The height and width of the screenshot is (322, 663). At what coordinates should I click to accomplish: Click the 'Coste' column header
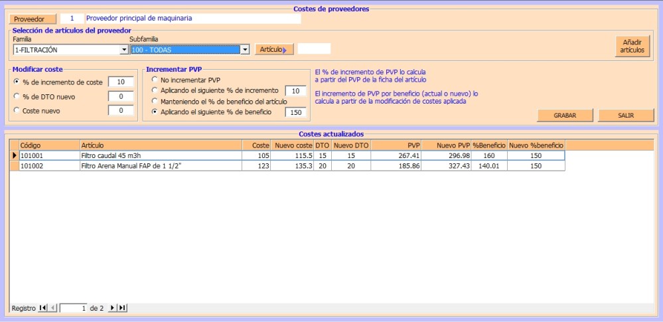point(256,145)
